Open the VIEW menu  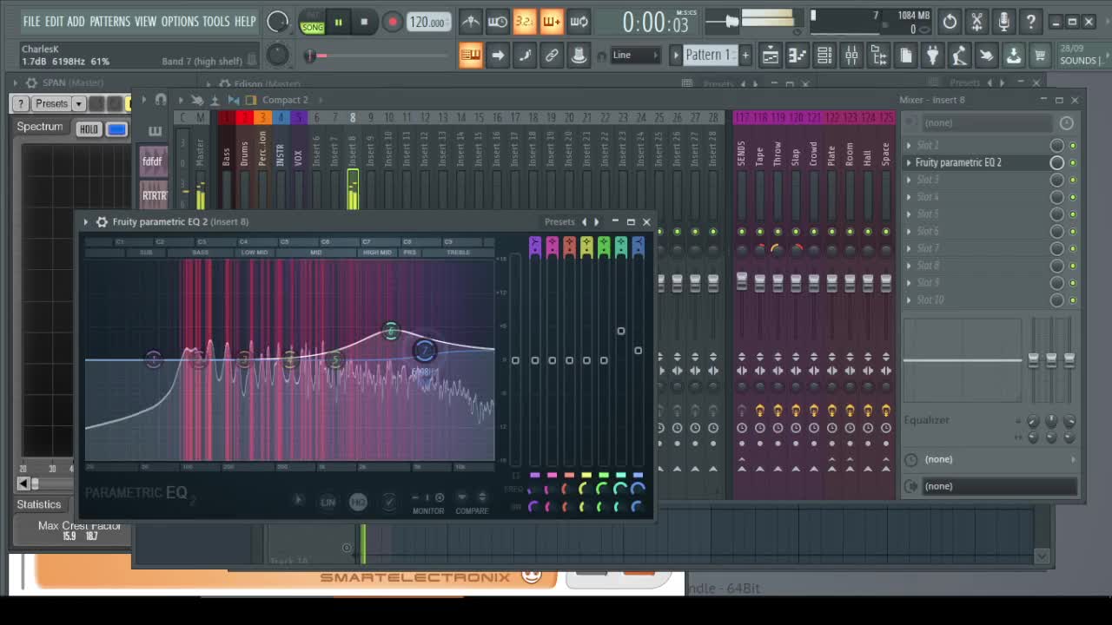(x=145, y=21)
